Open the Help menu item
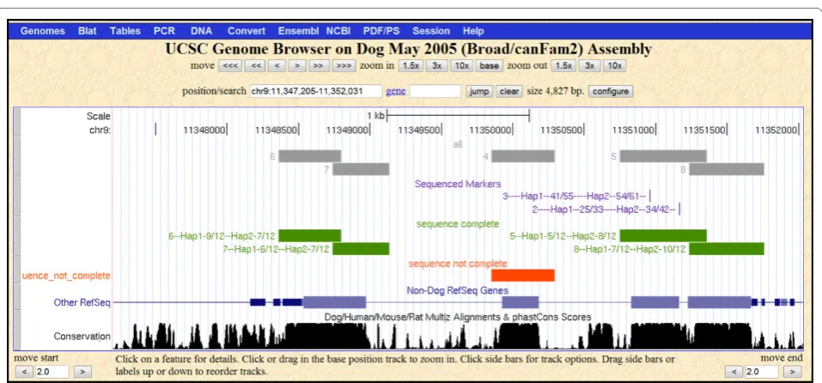 click(473, 31)
